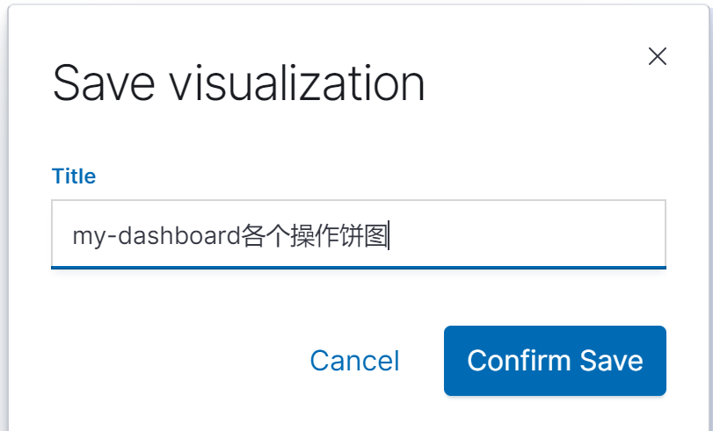Screen dimensions: 713x431
Task: Close the Save visualization dialog with X
Action: click(x=657, y=56)
